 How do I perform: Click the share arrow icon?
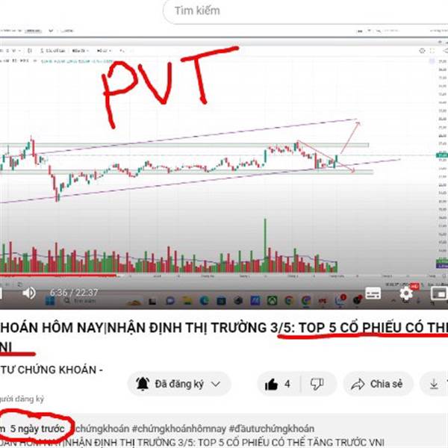coord(358,384)
